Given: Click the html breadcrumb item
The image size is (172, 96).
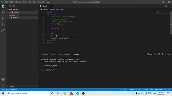Looking at the screenshot, I should (53, 10).
